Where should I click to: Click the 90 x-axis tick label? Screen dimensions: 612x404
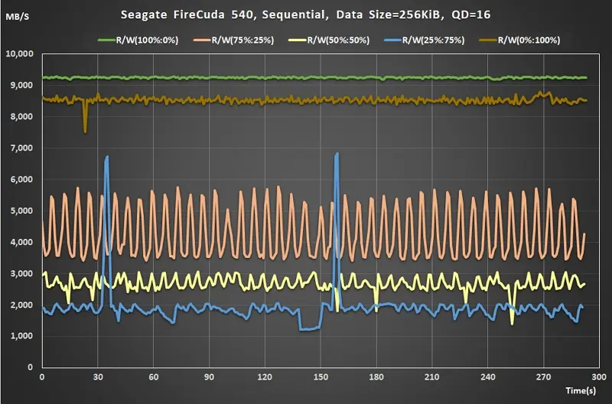pos(209,377)
